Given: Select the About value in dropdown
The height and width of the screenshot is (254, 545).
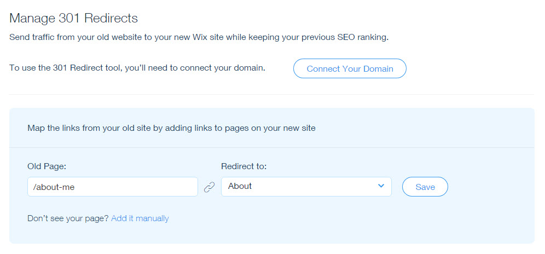Looking at the screenshot, I should [240, 186].
